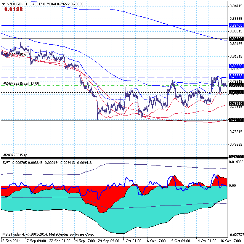The image size is (244, 244).
Task: Click the 2 Oct 01:00 time axis label
Action: click(132, 241)
